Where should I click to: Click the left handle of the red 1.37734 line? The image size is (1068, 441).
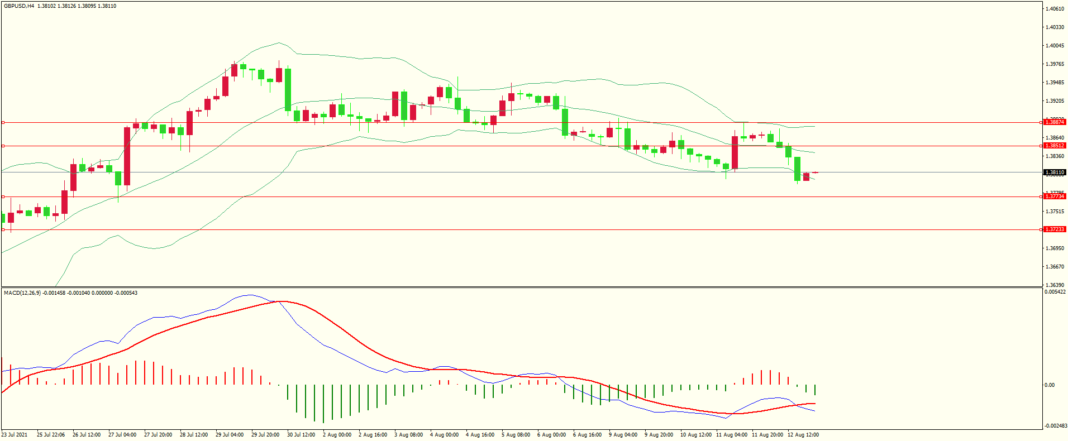coord(3,196)
